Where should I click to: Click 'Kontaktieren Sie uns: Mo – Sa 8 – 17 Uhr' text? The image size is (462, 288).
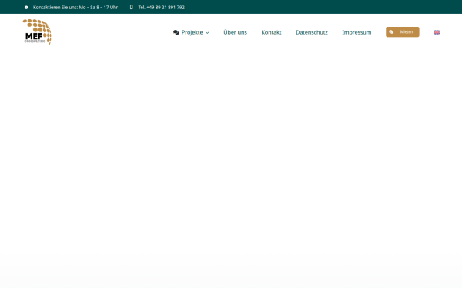(x=75, y=8)
